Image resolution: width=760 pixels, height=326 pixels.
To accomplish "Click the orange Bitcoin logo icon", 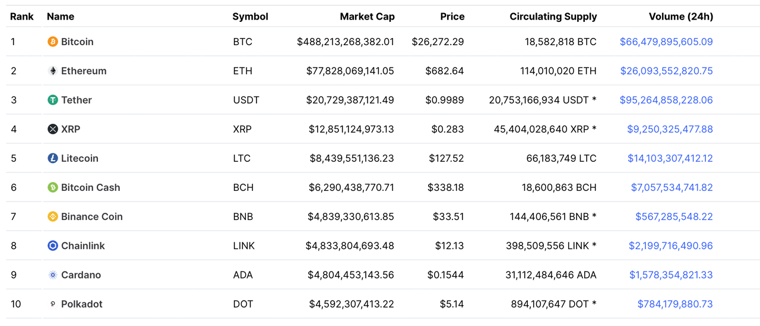I will click(x=53, y=42).
